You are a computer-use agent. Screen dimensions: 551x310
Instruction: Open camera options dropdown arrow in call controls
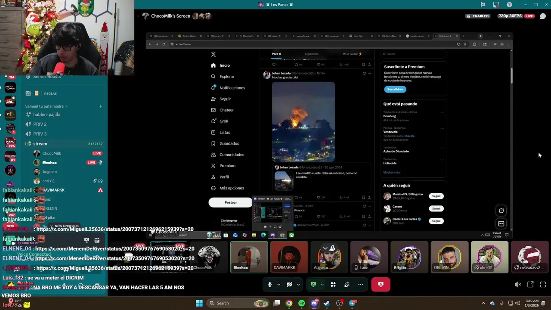tap(298, 285)
